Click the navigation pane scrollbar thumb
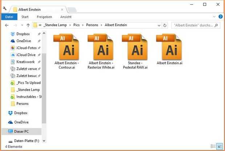 (x=44, y=88)
